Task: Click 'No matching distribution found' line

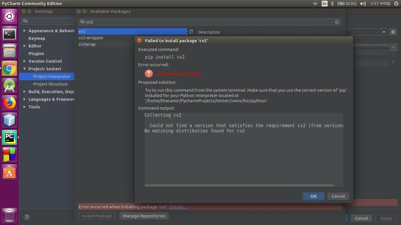Action: coord(195,131)
